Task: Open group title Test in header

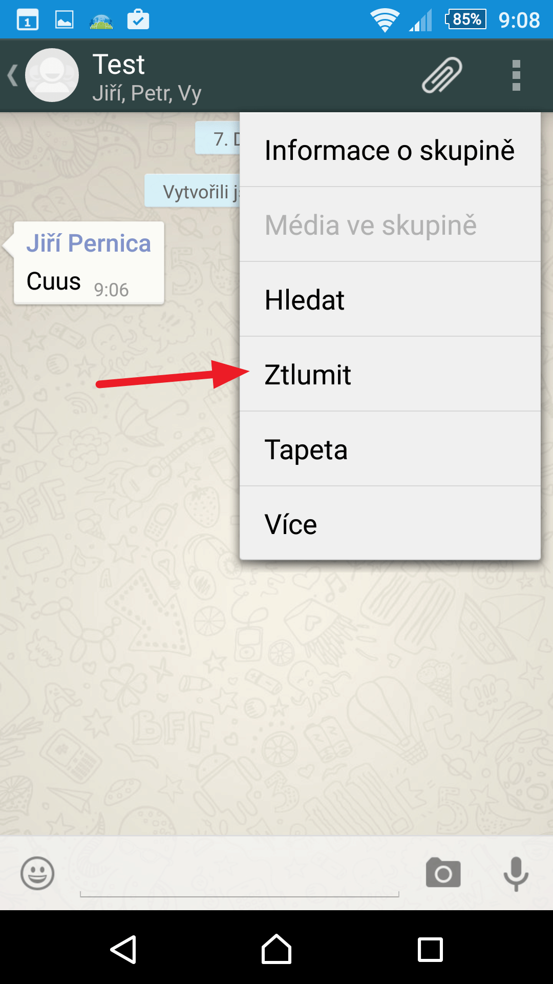Action: (x=119, y=65)
